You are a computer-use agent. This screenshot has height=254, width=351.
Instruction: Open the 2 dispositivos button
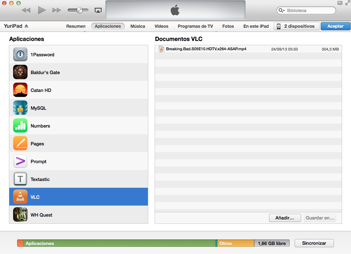coord(296,26)
